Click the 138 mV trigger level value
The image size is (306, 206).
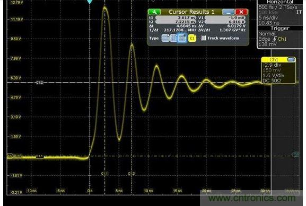(268, 44)
